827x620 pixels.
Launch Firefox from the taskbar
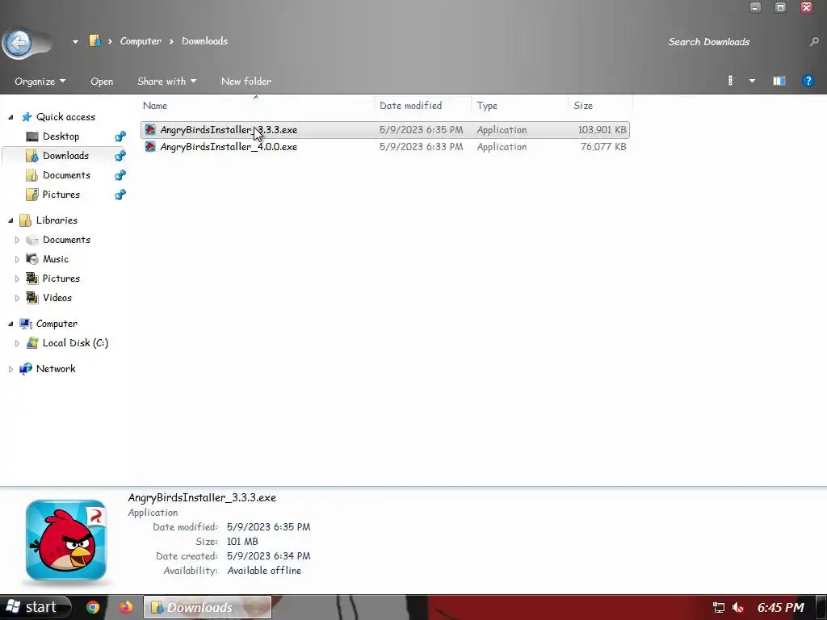pos(125,607)
